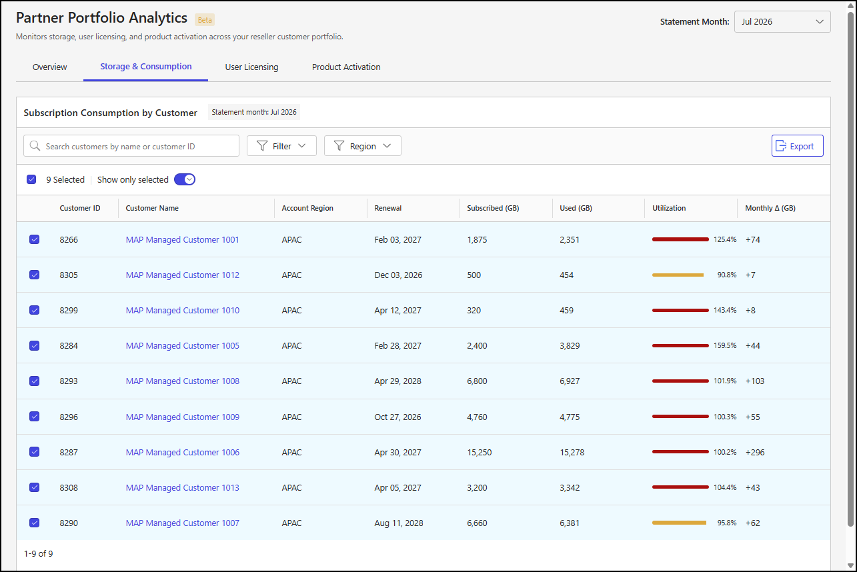This screenshot has width=857, height=572.
Task: Click renewal date 'Feb 03, 2027'
Action: pyautogui.click(x=398, y=239)
